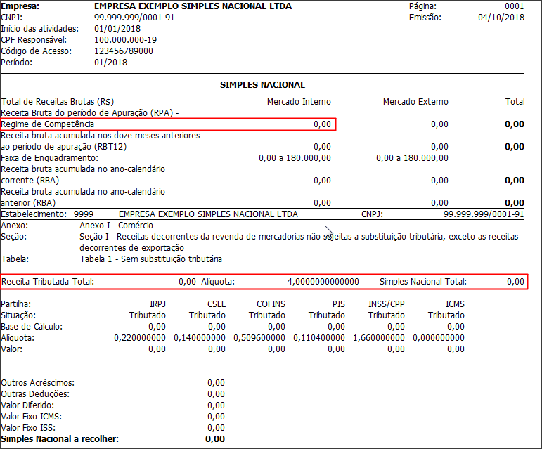The image size is (542, 449).
Task: Select access code 123456789000
Action: tap(124, 51)
